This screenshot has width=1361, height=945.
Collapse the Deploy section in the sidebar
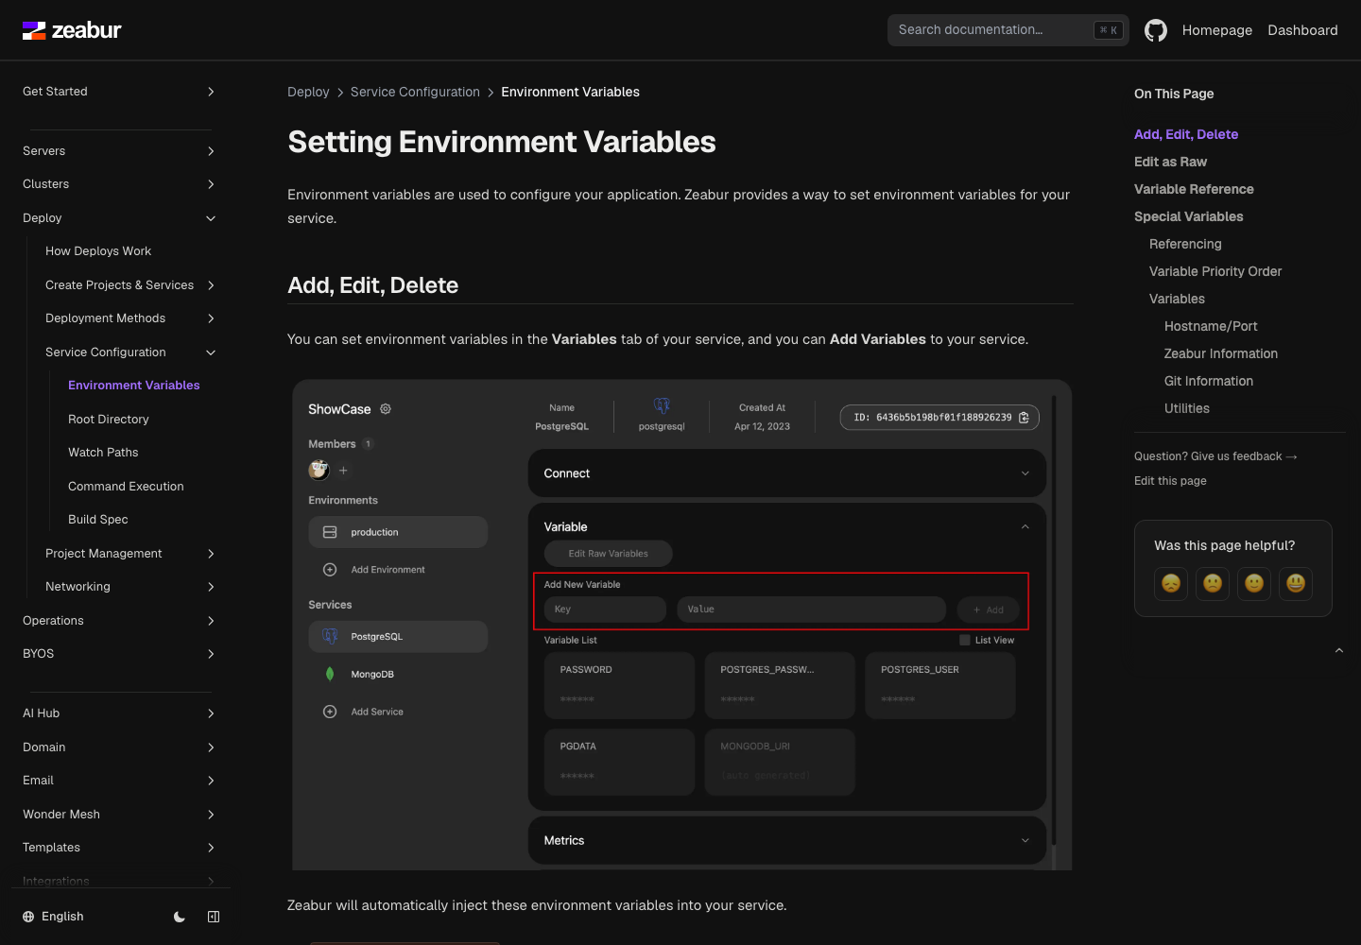pos(119,218)
